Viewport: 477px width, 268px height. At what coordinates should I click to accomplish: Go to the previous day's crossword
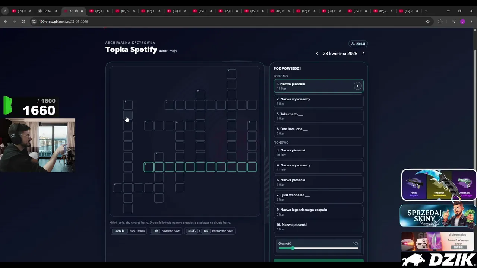(x=317, y=54)
